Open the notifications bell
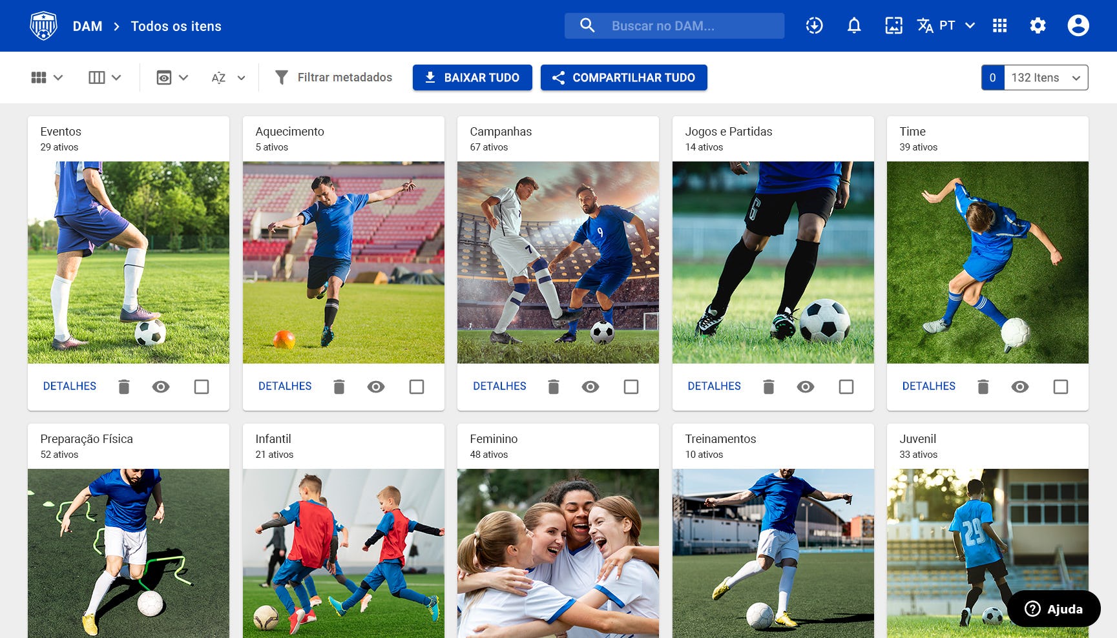Screen dimensions: 1117x638 (x=854, y=26)
